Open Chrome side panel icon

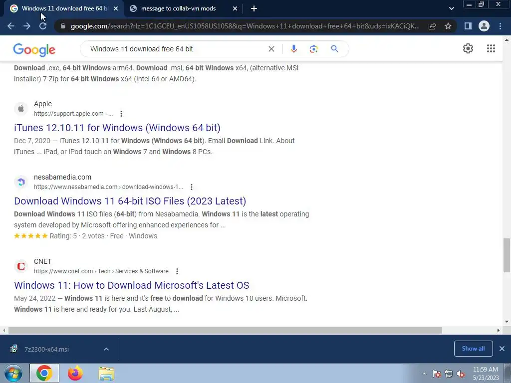(468, 26)
